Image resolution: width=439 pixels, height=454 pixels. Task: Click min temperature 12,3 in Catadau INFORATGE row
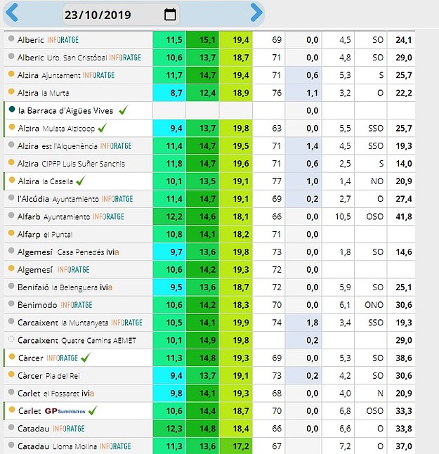[x=169, y=429]
